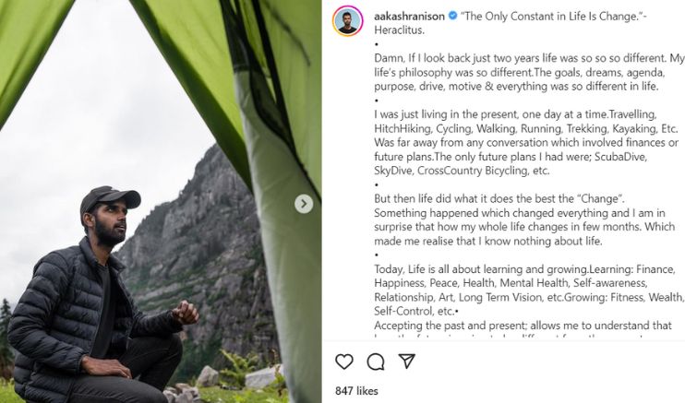This screenshot has height=403, width=685.
Task: View the 847 likes list
Action: pos(355,391)
